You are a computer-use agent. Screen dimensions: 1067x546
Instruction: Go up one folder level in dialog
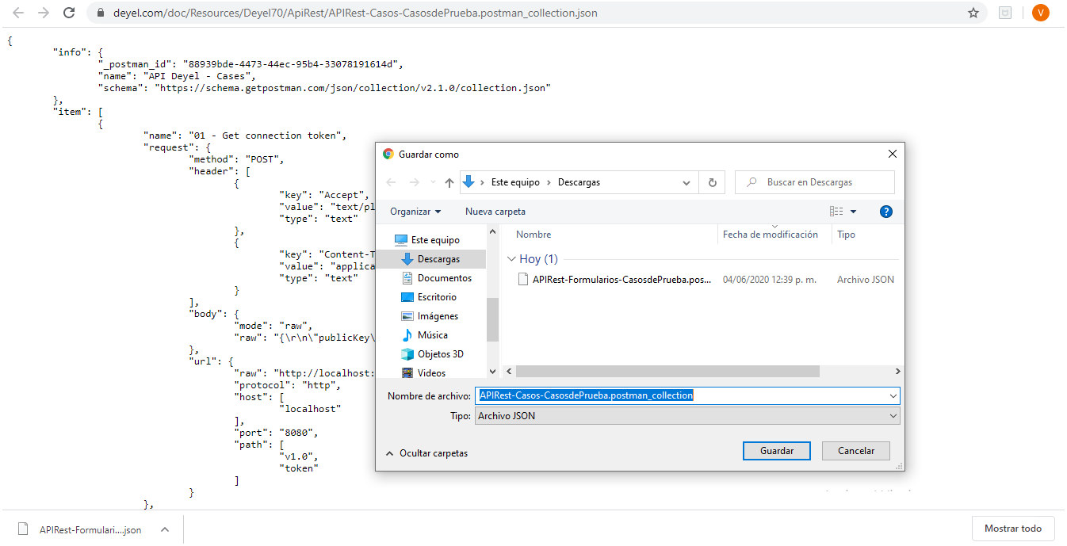click(449, 182)
